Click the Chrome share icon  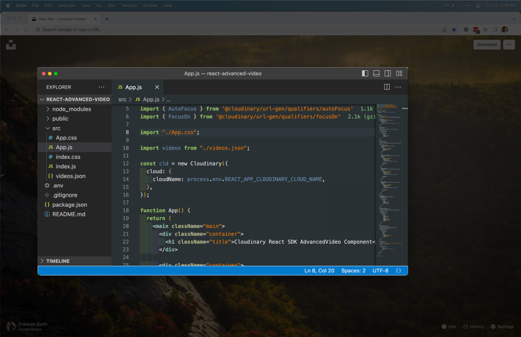point(444,30)
